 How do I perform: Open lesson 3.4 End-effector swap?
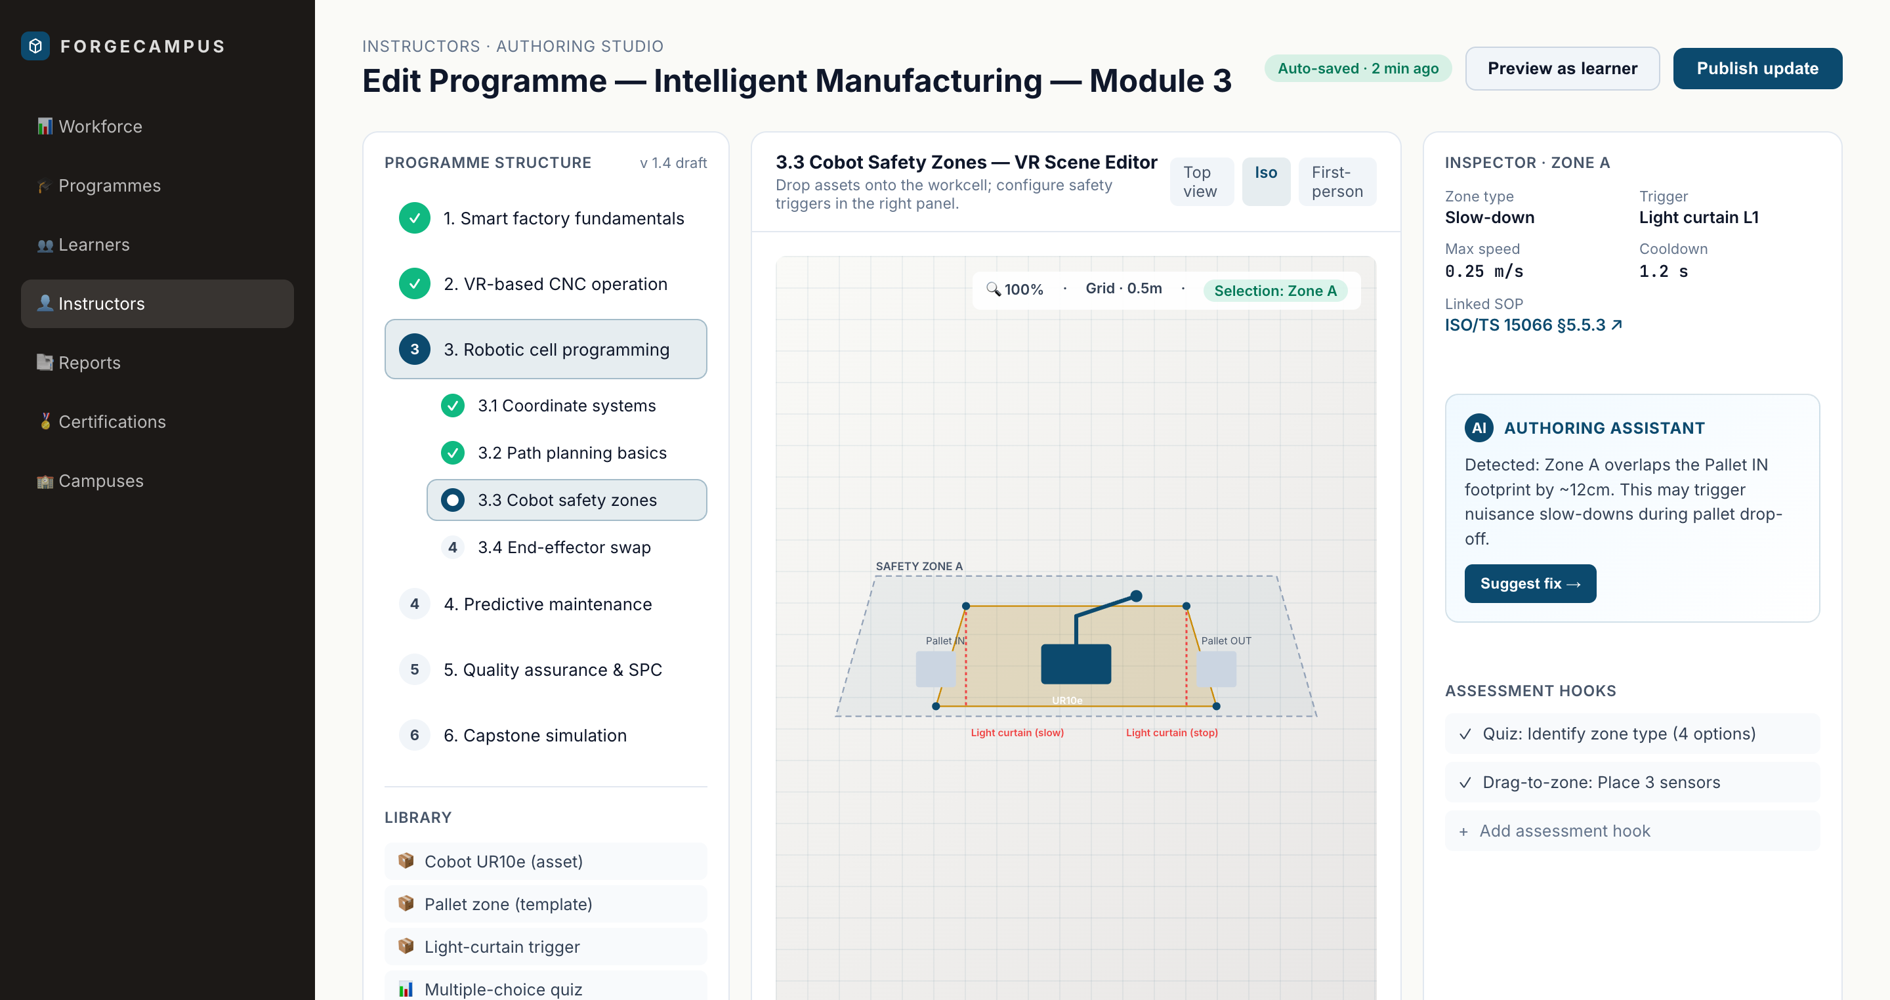[566, 547]
